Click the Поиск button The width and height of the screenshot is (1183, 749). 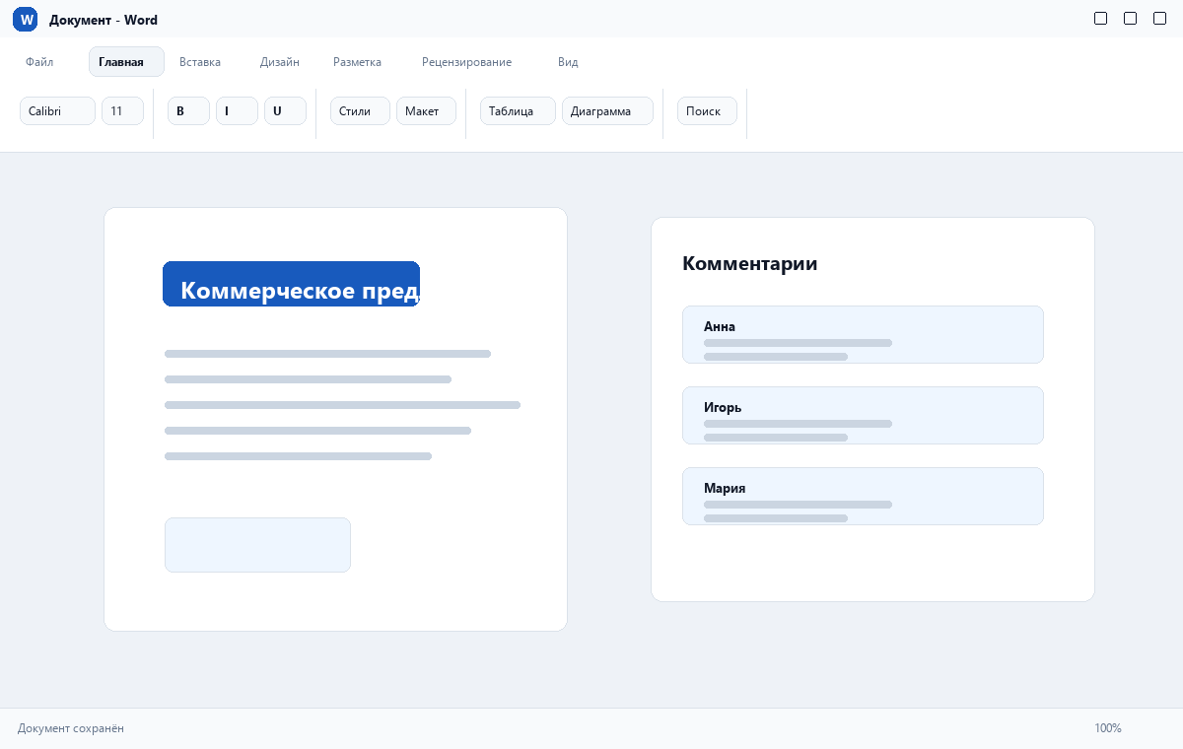[707, 111]
